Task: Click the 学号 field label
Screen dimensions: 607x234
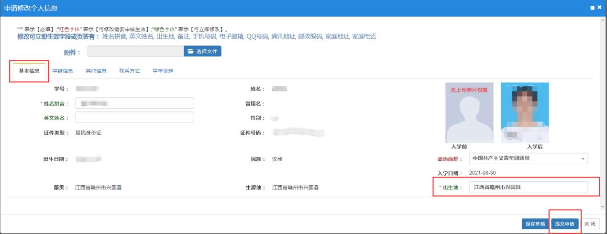Action: pyautogui.click(x=62, y=89)
